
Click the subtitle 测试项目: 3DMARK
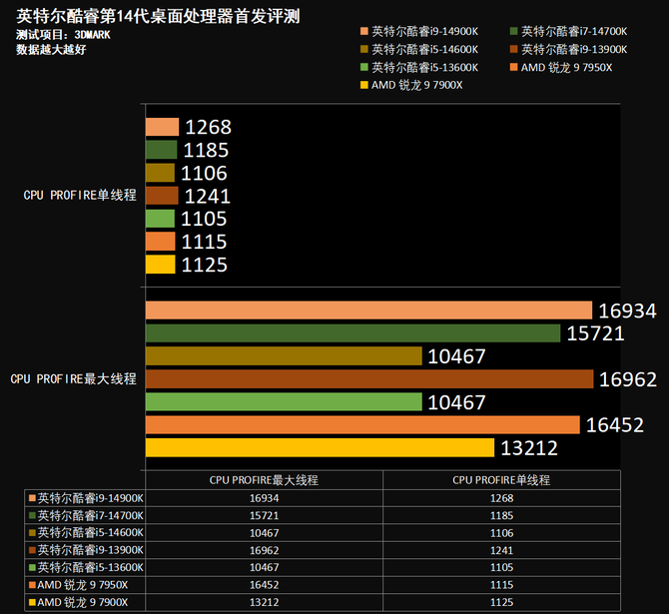pyautogui.click(x=63, y=35)
